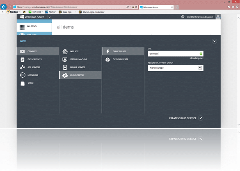Open All Items in the sidebar
The image size is (240, 171).
pos(34,27)
